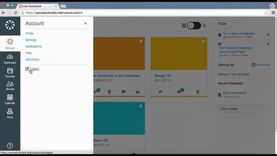Open Class Presentations feedback link

pyautogui.click(x=235, y=93)
